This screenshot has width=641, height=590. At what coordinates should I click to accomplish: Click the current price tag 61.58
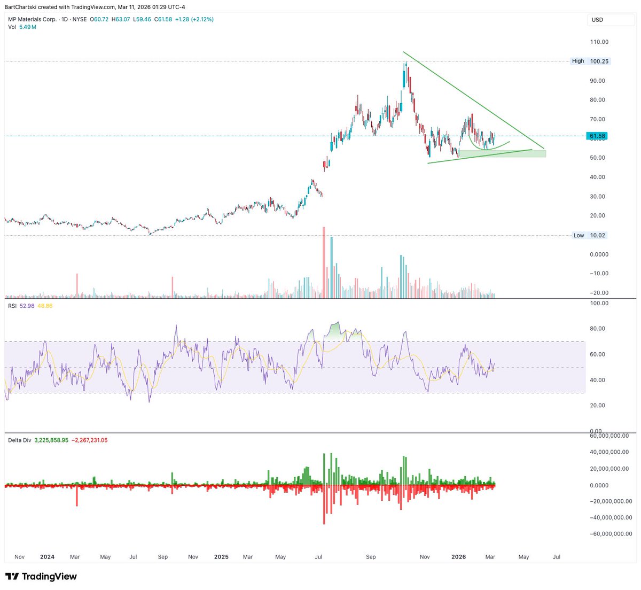(597, 136)
